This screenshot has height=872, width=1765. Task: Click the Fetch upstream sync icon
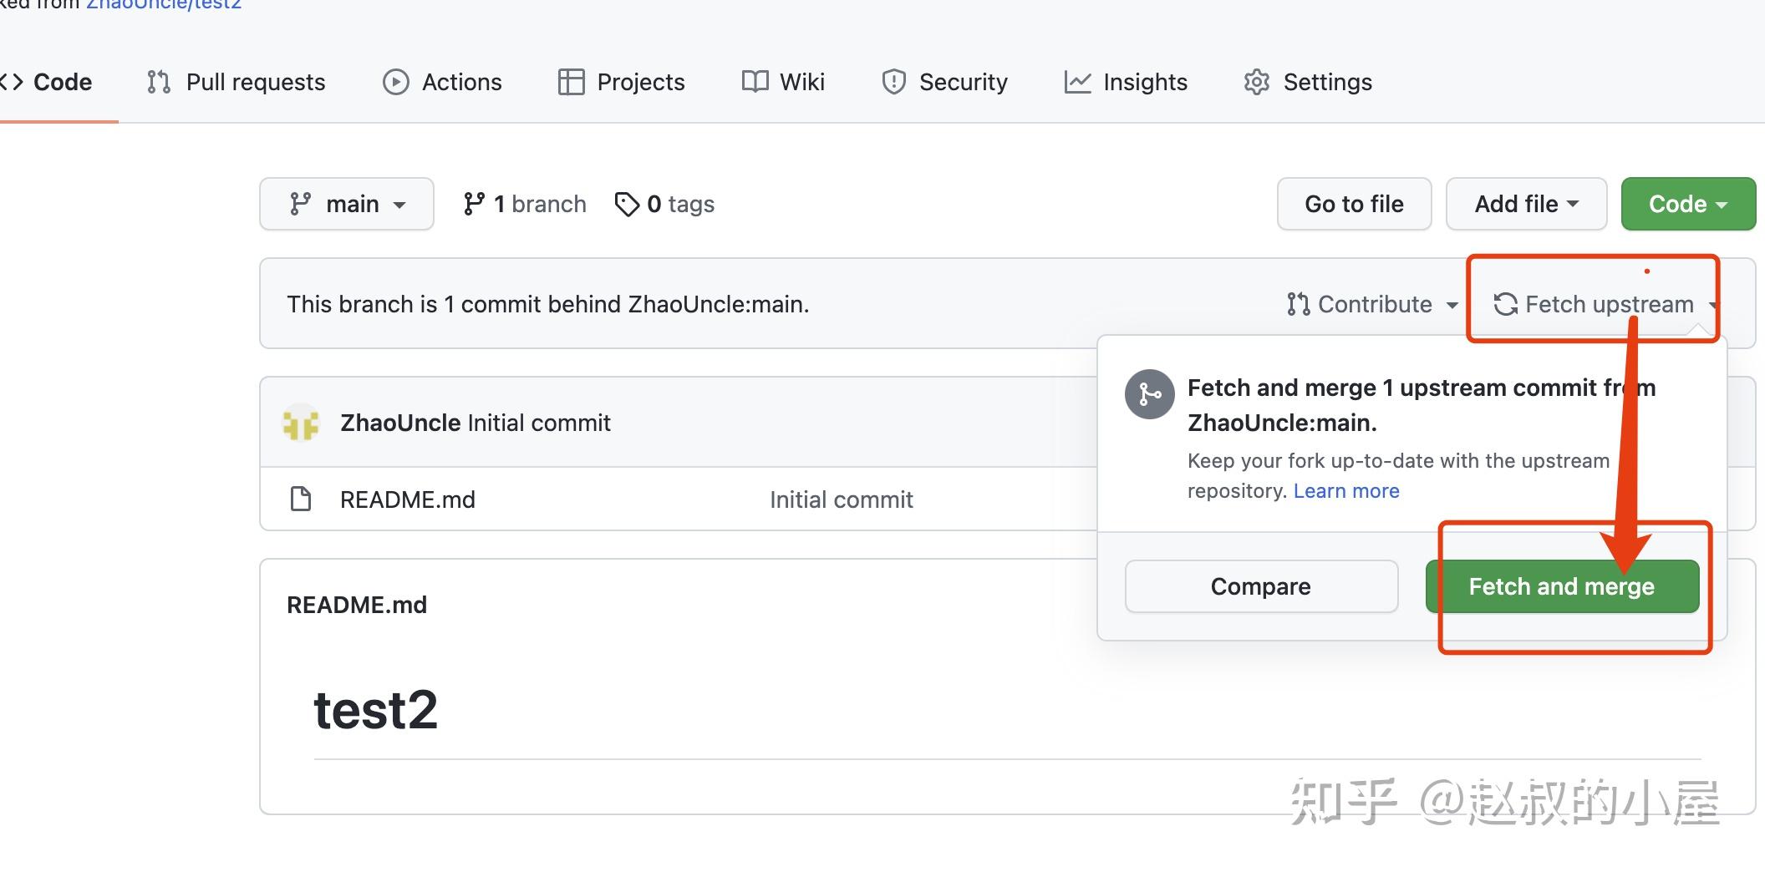pos(1506,304)
